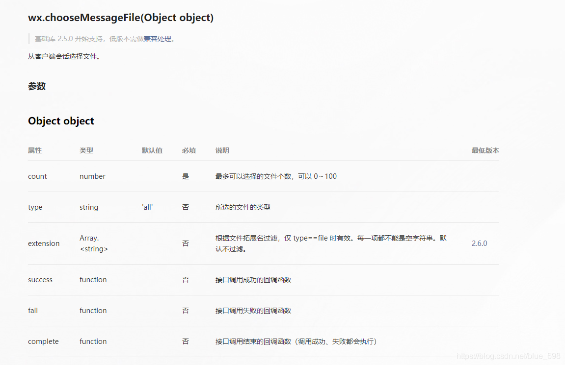Click the 'all' default value
This screenshot has width=565, height=365.
[147, 208]
